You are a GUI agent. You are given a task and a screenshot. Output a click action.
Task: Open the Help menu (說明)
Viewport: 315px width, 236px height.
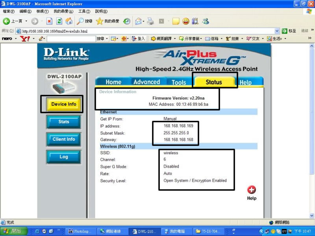pyautogui.click(x=101, y=11)
